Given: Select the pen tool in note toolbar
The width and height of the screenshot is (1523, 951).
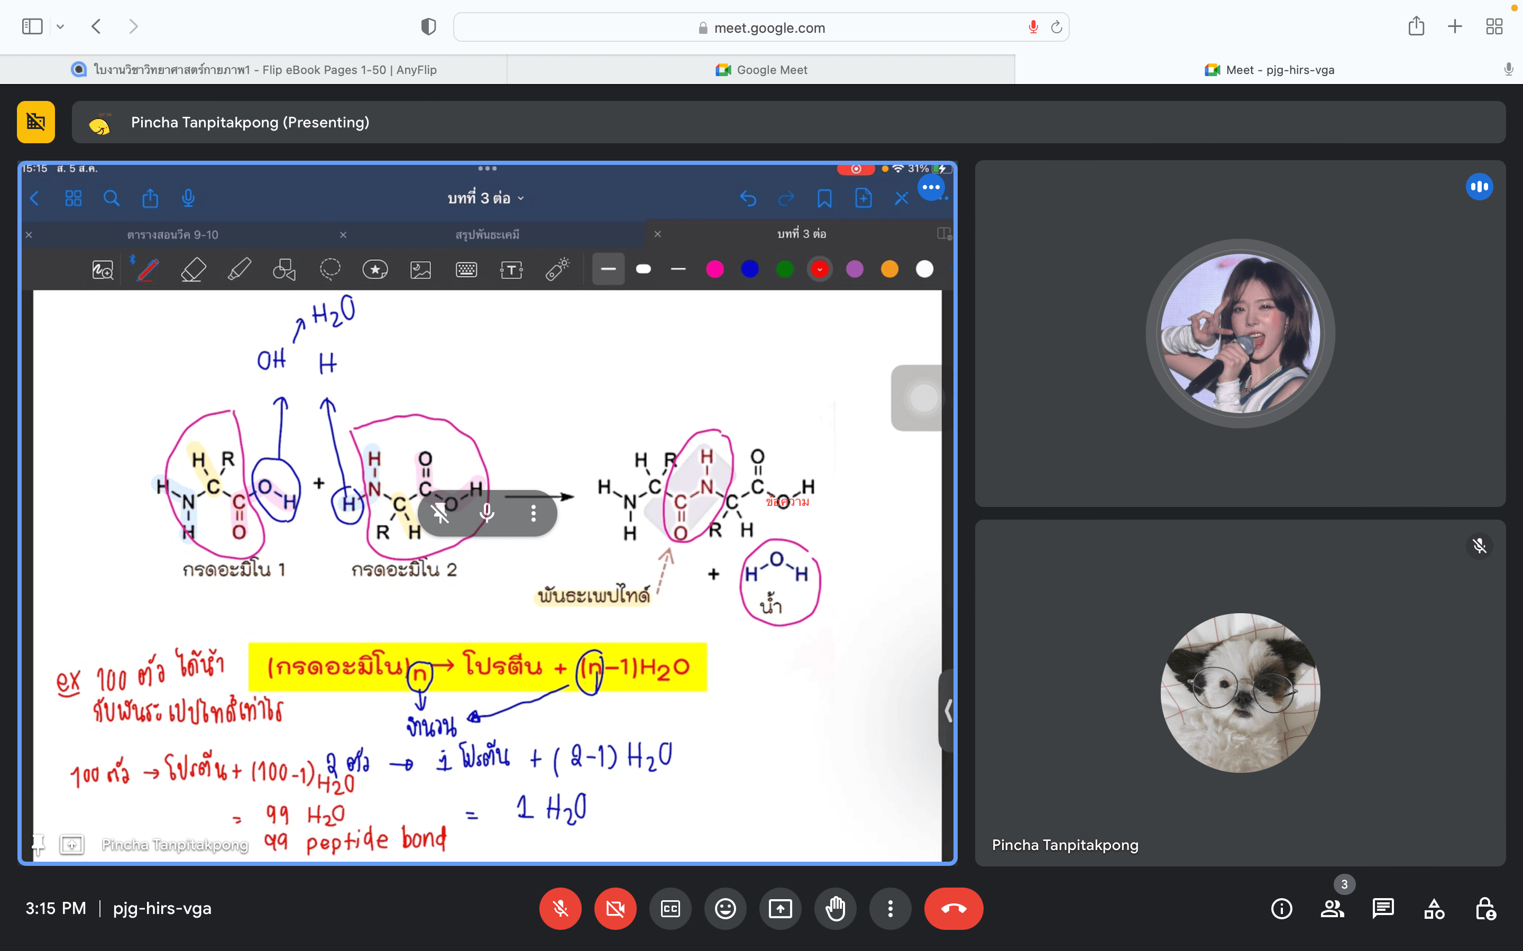Looking at the screenshot, I should pyautogui.click(x=147, y=270).
